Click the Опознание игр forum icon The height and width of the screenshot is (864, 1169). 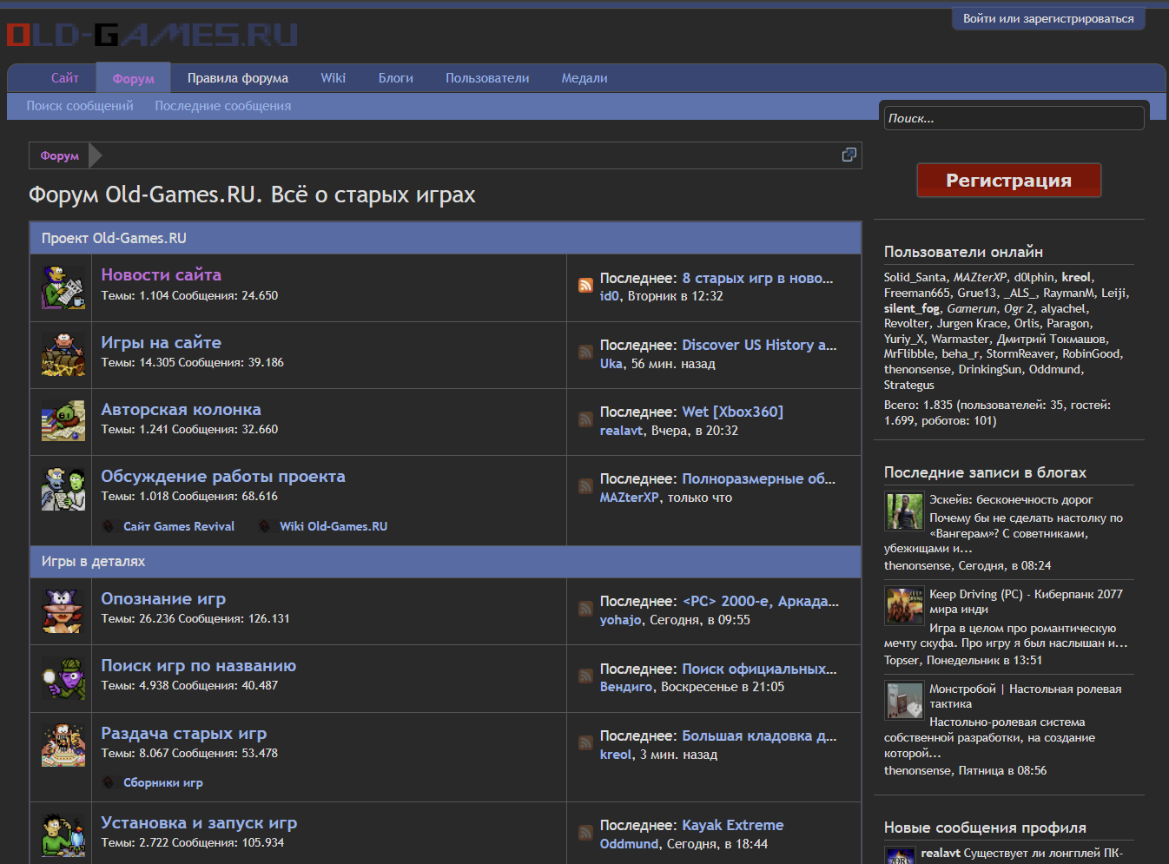(x=63, y=610)
